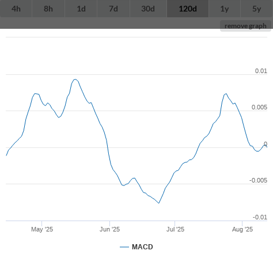Select the 8h time range tab
The width and height of the screenshot is (273, 262).
point(48,9)
